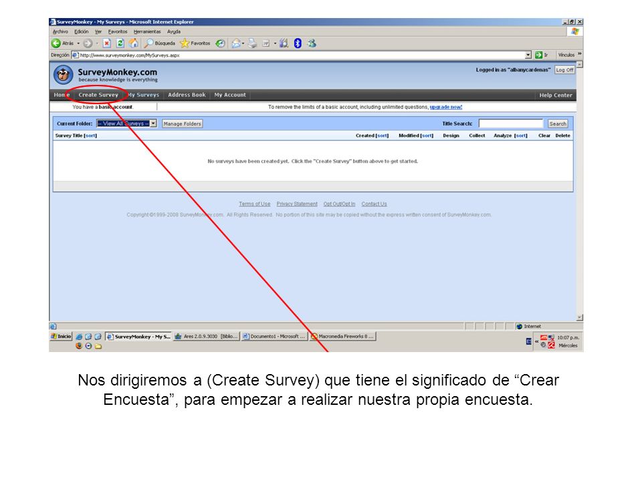Select the Create Survey tab
Image resolution: width=642 pixels, height=481 pixels.
[x=98, y=95]
